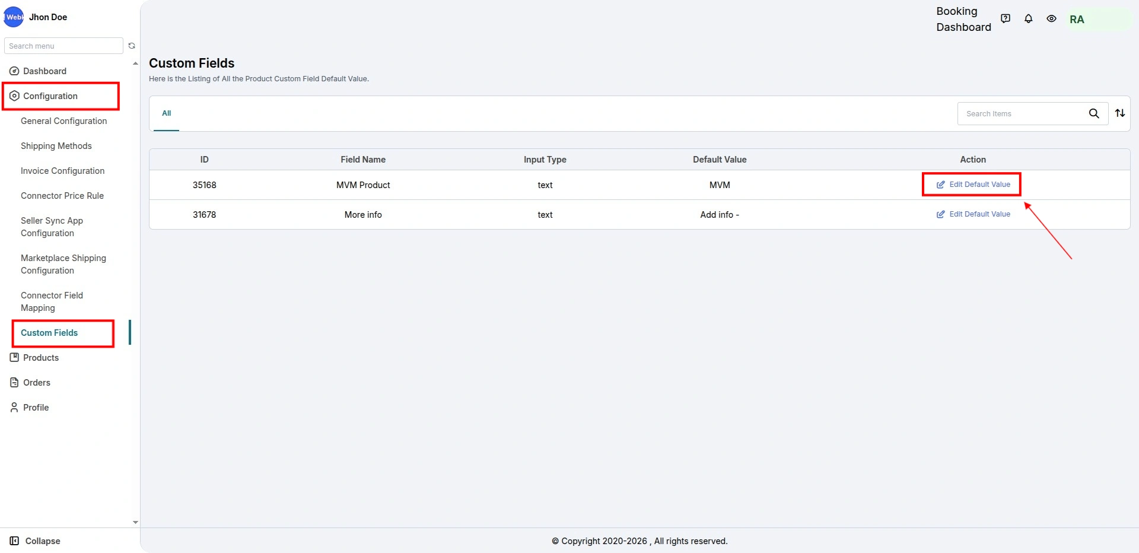Click sidebar scroll down arrow
This screenshot has width=1139, height=553.
point(135,522)
